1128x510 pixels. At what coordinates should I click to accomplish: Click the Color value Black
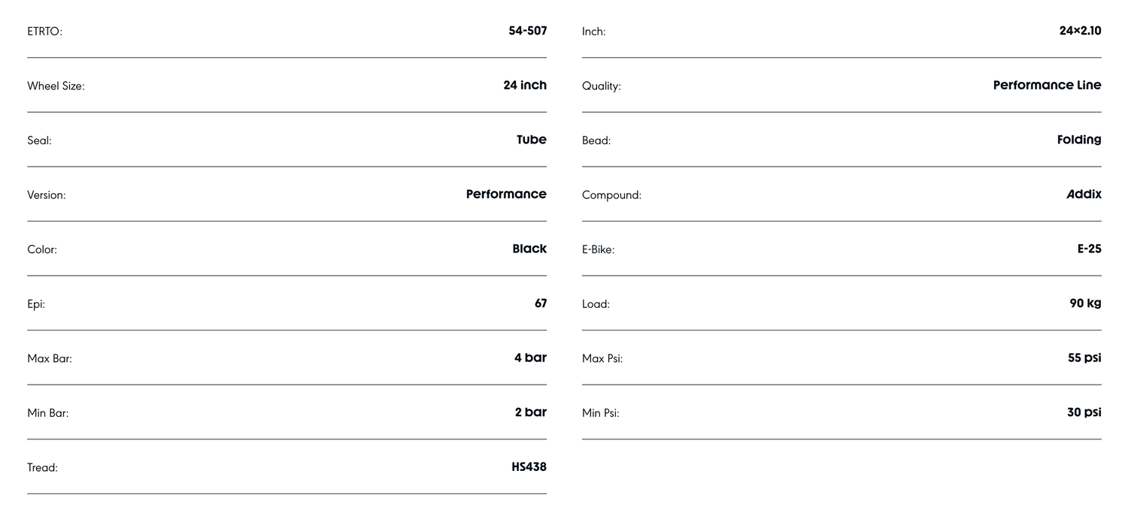coord(529,249)
